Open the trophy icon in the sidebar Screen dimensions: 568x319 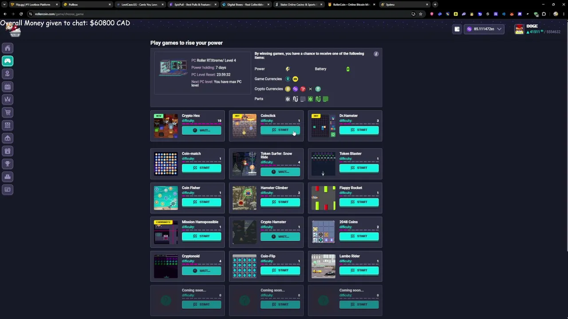click(x=8, y=163)
